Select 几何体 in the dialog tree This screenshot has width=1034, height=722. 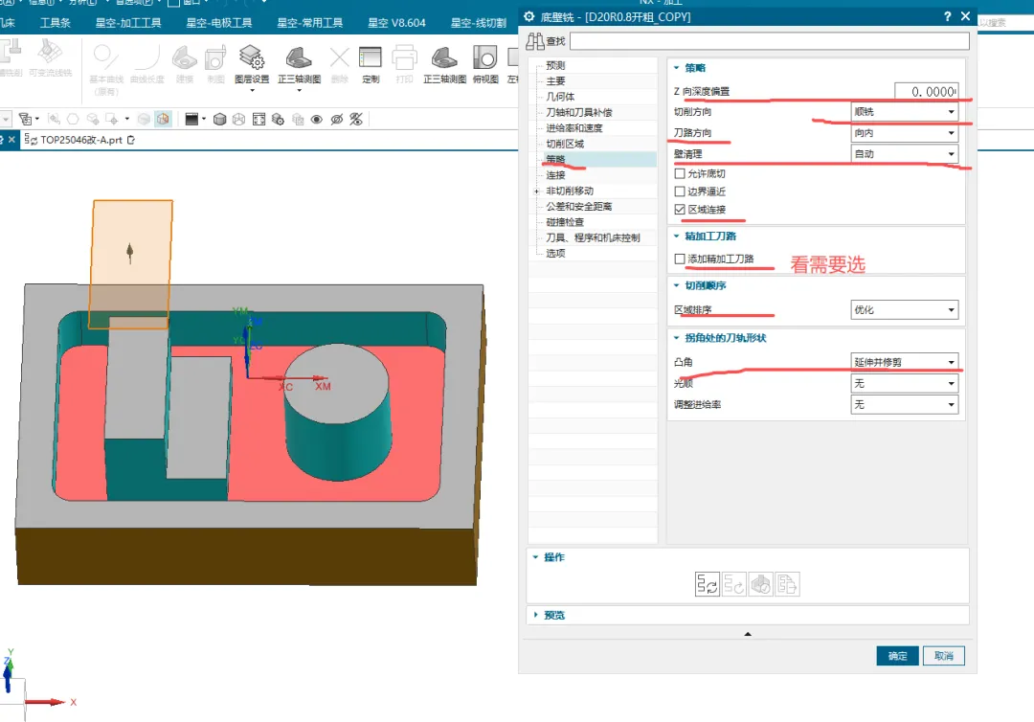(x=560, y=97)
